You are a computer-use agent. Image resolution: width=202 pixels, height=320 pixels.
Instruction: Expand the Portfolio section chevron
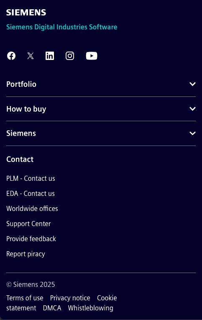click(192, 84)
